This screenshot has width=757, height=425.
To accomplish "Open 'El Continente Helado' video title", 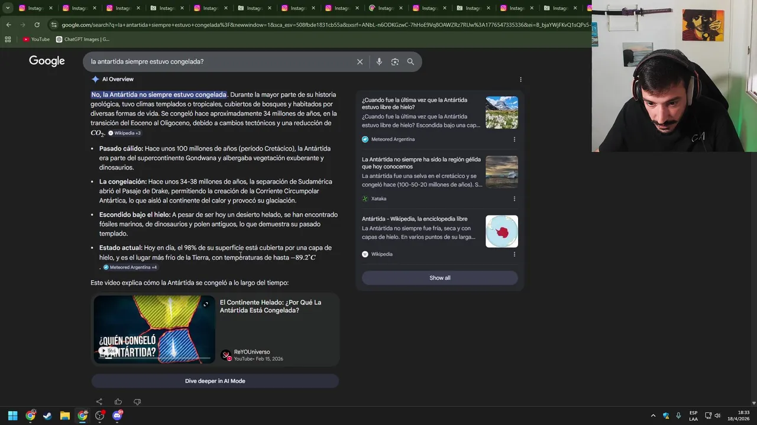I will click(x=270, y=306).
